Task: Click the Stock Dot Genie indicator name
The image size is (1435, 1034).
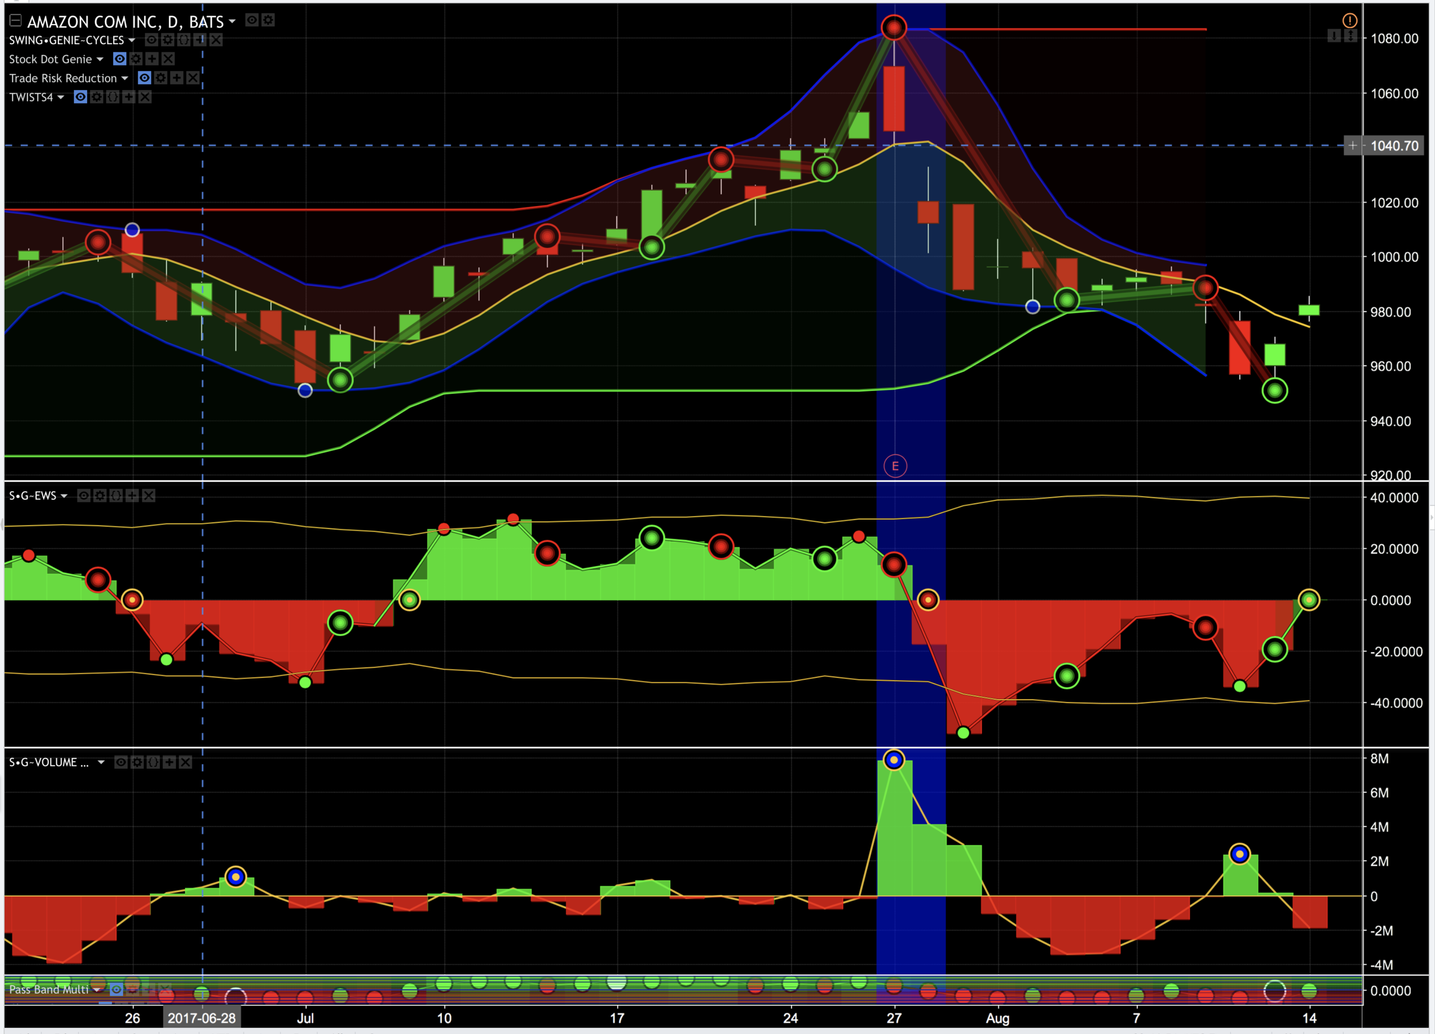Action: point(51,60)
